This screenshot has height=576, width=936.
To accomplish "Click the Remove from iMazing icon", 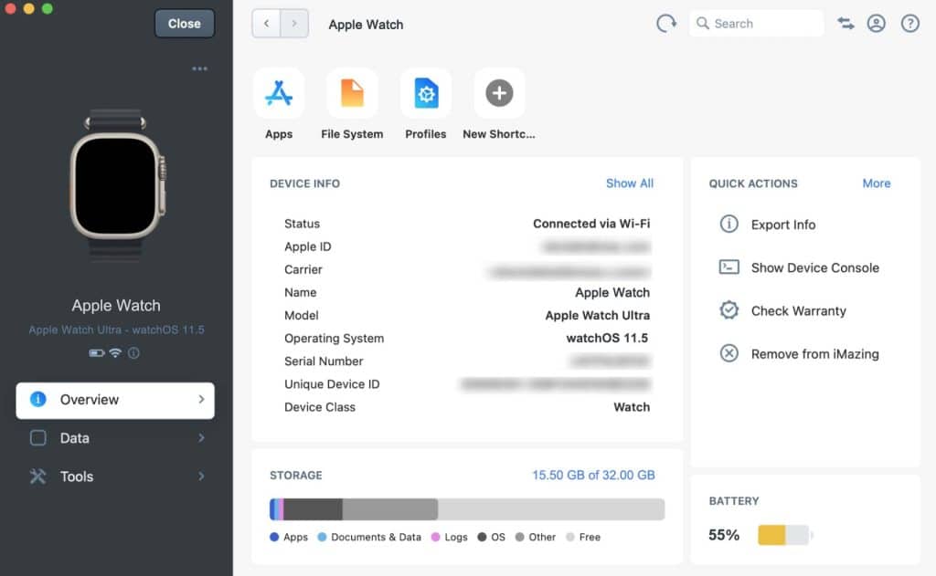I will pyautogui.click(x=729, y=353).
